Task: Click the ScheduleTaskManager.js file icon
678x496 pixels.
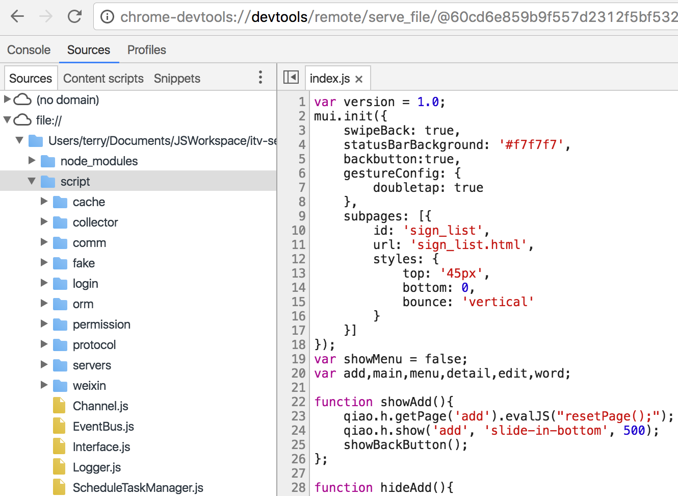Action: pos(59,487)
